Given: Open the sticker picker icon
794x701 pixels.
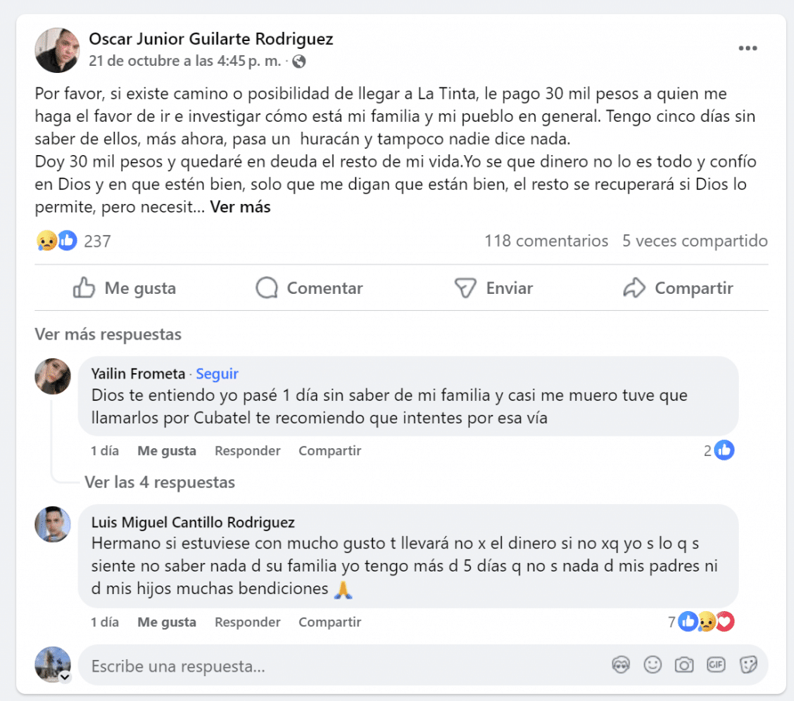Looking at the screenshot, I should [x=748, y=665].
